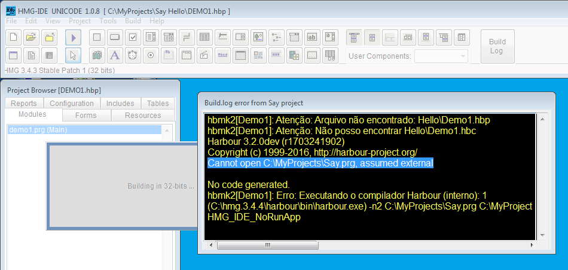Select the TextBox 'ab' control tool
568x270 pixels.
tap(312, 37)
